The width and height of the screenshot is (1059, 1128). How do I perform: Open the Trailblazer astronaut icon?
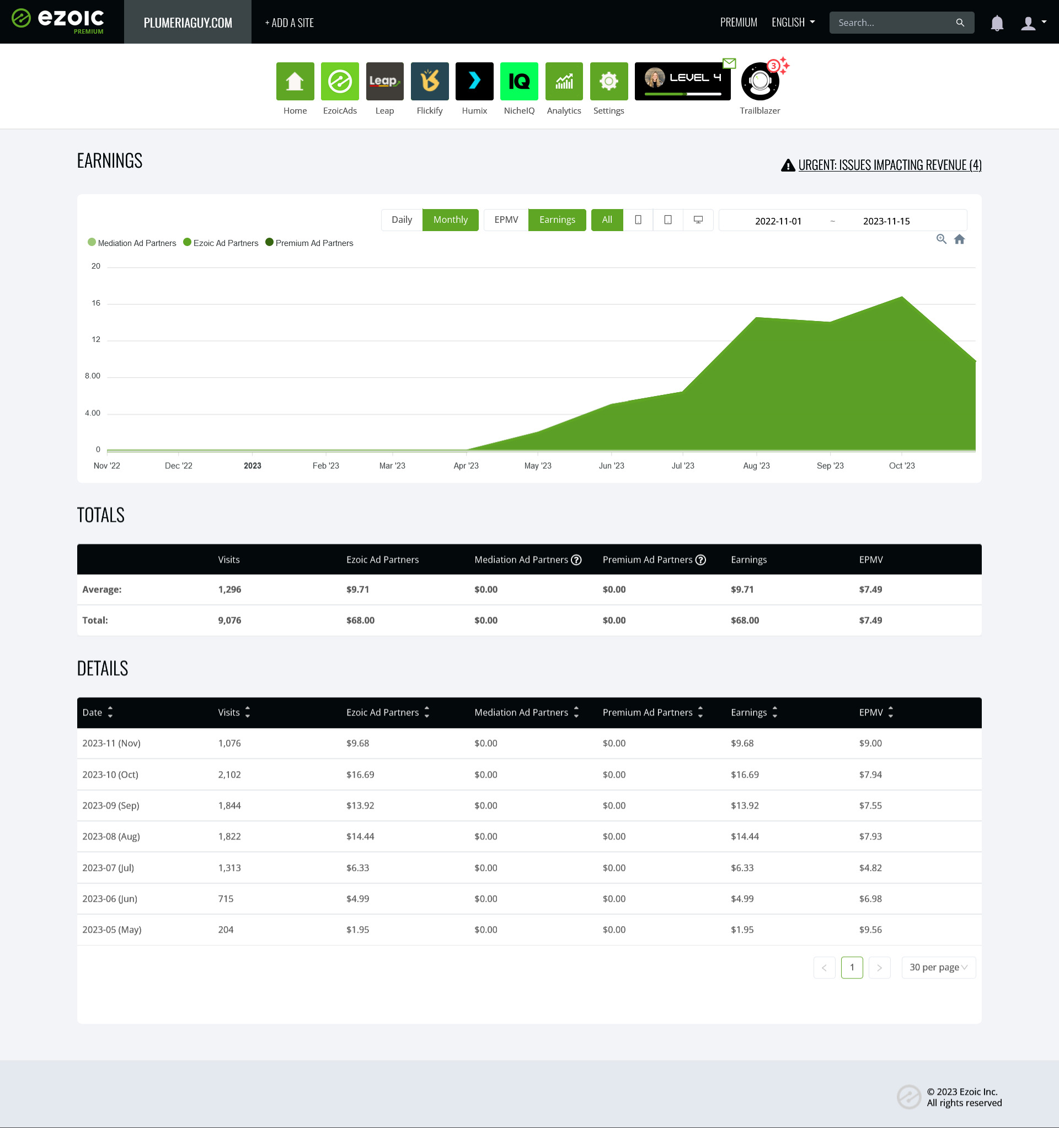click(x=760, y=81)
